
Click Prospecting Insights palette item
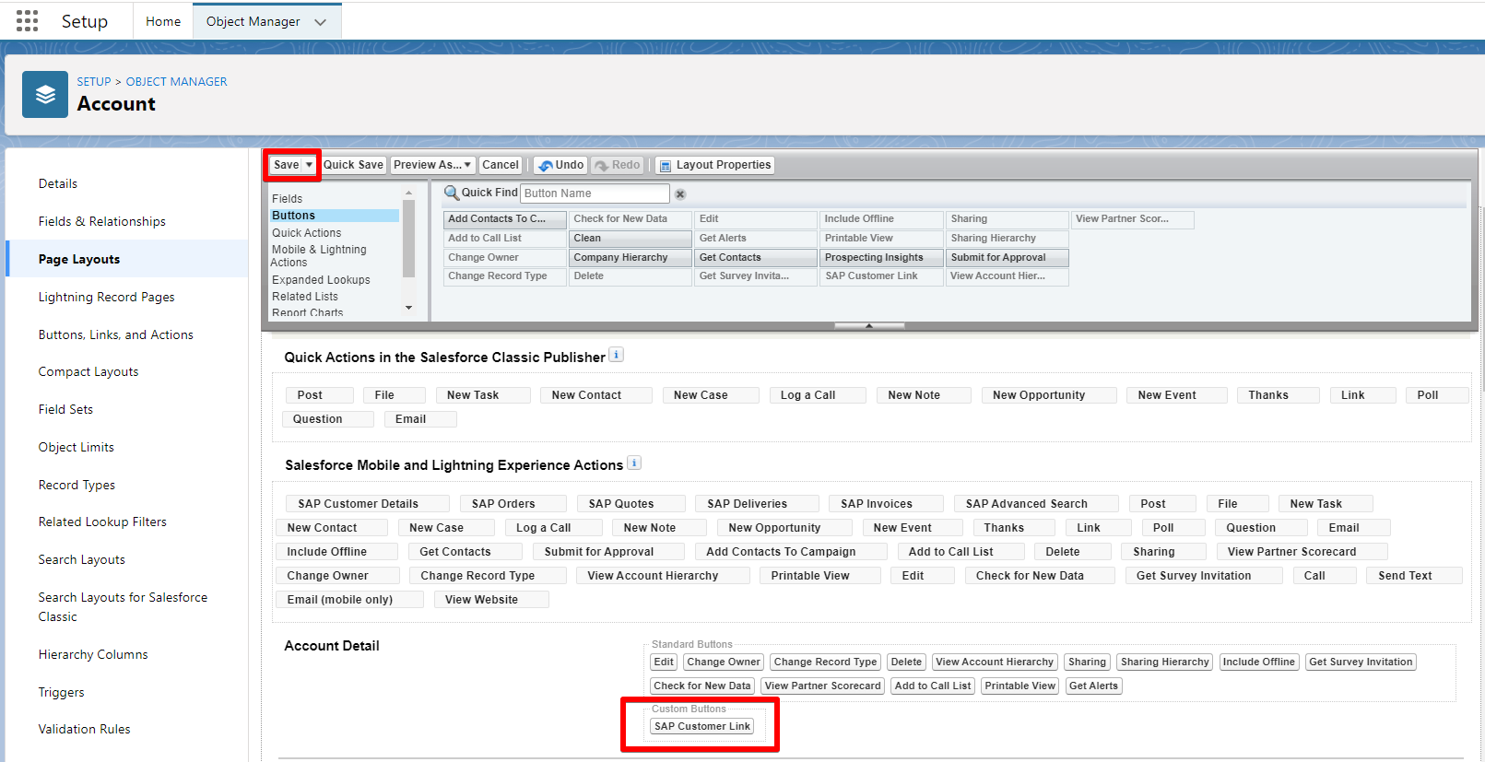pos(881,258)
